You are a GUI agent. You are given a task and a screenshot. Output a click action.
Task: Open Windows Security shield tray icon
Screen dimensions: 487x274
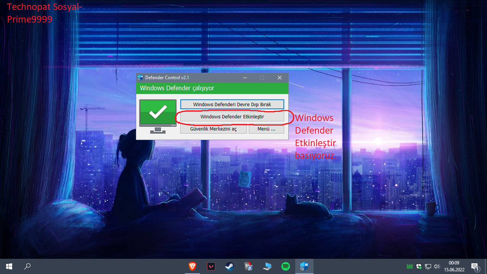coord(419,266)
